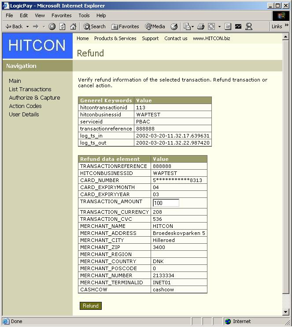Go to the browser Home page icon
Screen dimensions: 292x327
pyautogui.click(x=73, y=26)
